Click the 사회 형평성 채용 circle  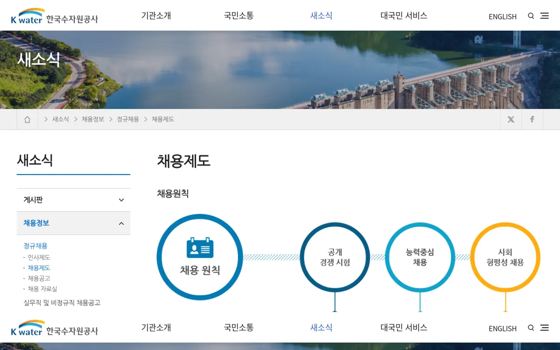(x=505, y=257)
